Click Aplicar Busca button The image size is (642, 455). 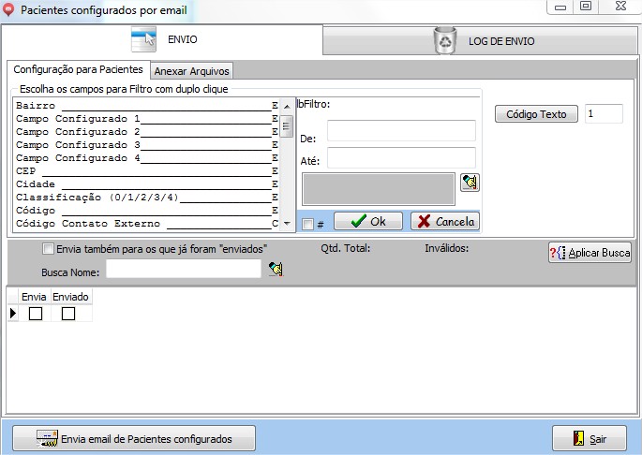[590, 253]
